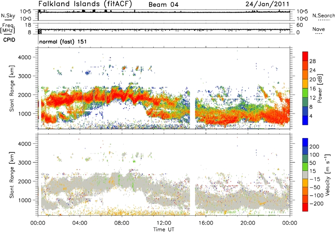335x232 pixels.
Task: Select the 'Power [dB]' color bar title
Action: click(320, 88)
